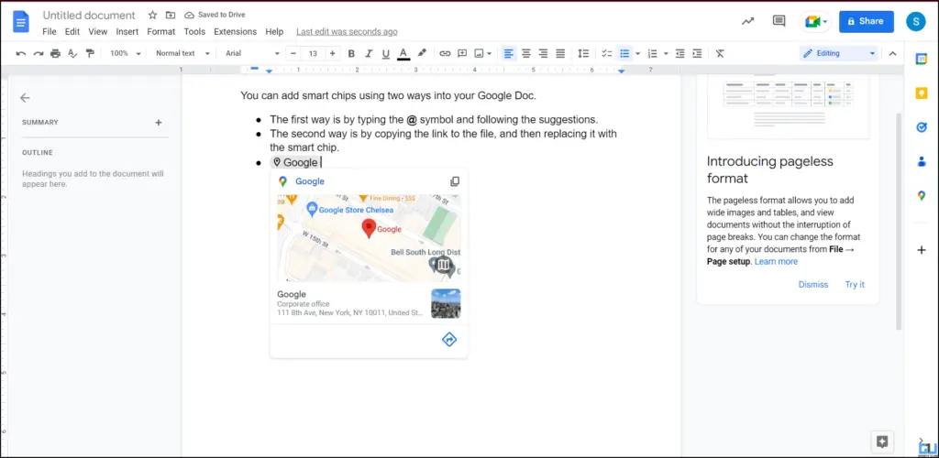The width and height of the screenshot is (939, 458).
Task: Toggle justify alignment
Action: [560, 53]
